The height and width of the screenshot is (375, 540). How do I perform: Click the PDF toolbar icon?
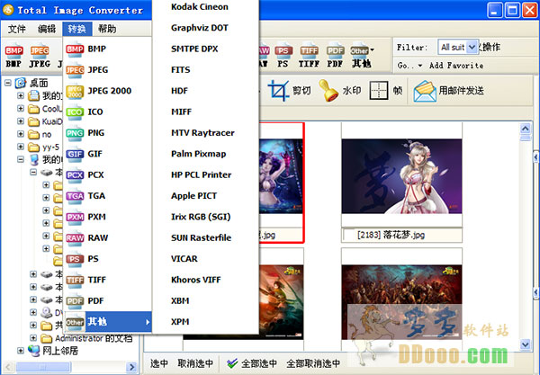click(x=335, y=56)
